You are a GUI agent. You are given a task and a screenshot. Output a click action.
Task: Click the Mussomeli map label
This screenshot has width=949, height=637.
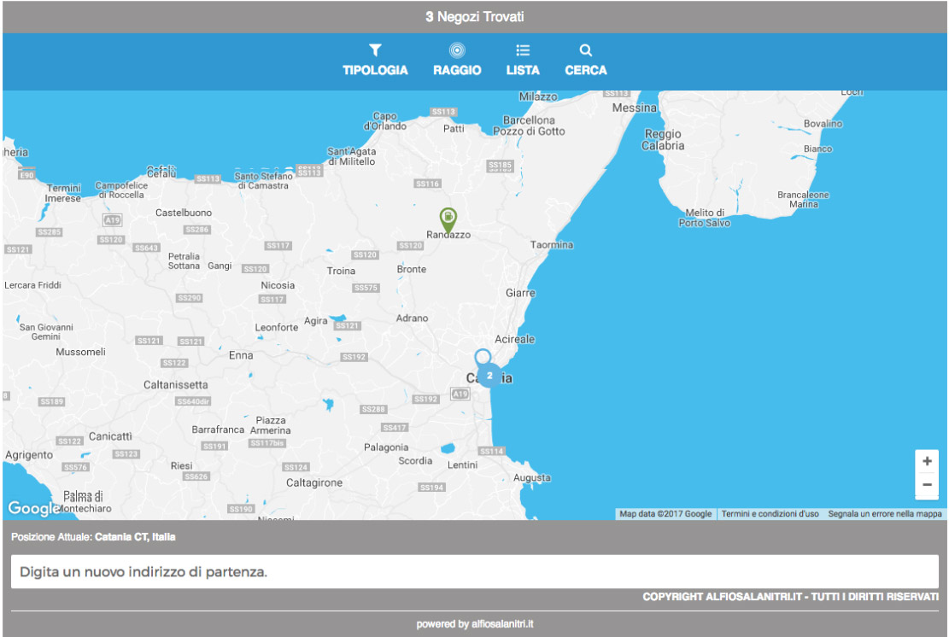[x=80, y=352]
